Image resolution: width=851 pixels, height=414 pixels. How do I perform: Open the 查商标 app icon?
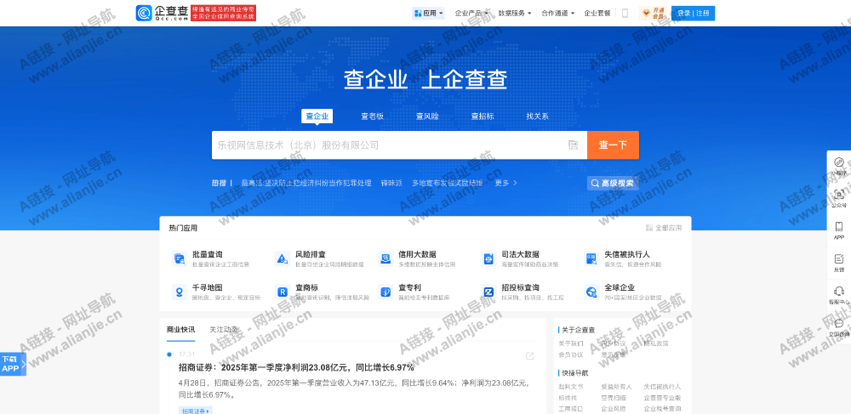pos(282,292)
